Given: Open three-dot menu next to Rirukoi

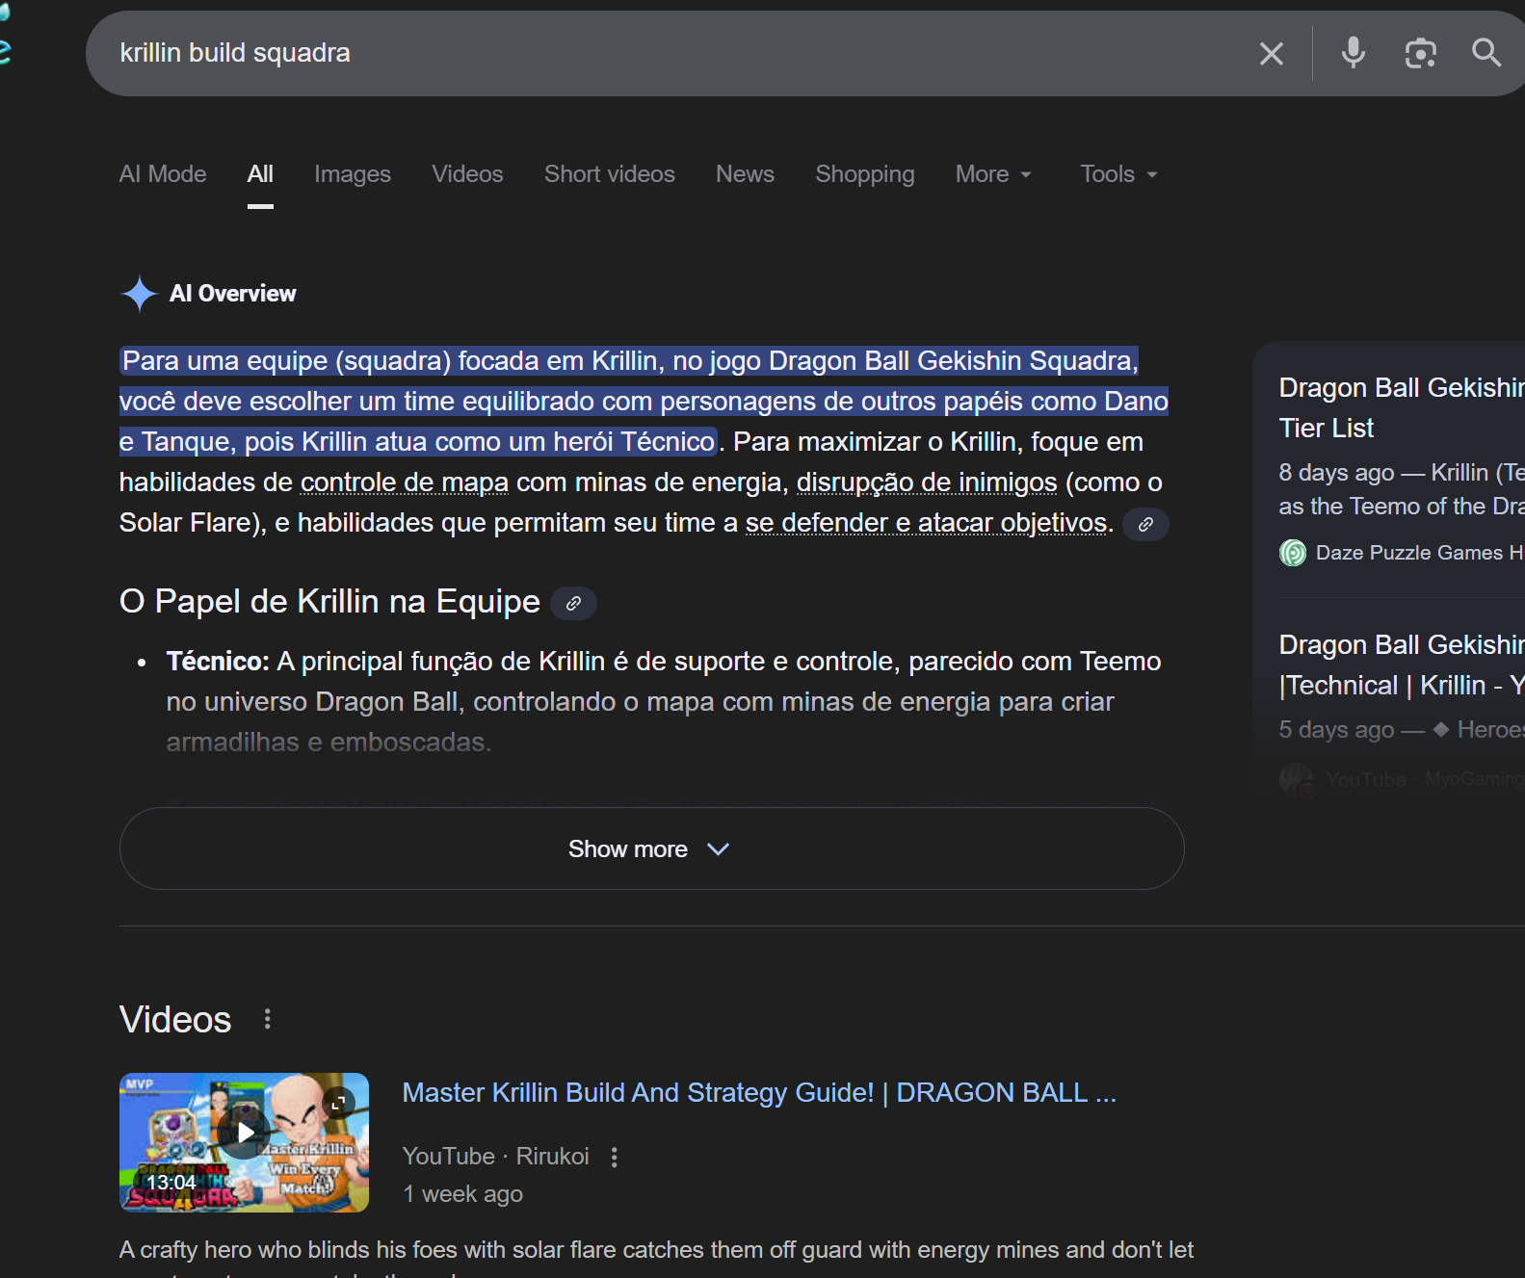Looking at the screenshot, I should [615, 1157].
